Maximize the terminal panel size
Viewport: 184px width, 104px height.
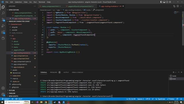point(179,72)
